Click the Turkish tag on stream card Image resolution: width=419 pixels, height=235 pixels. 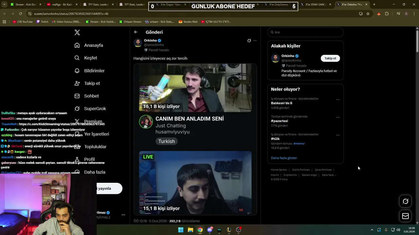[x=167, y=141]
